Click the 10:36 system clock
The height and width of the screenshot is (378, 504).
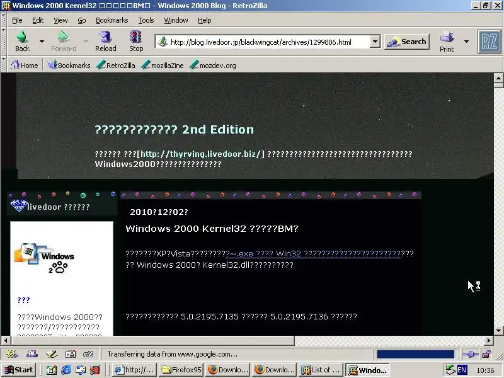coord(485,370)
